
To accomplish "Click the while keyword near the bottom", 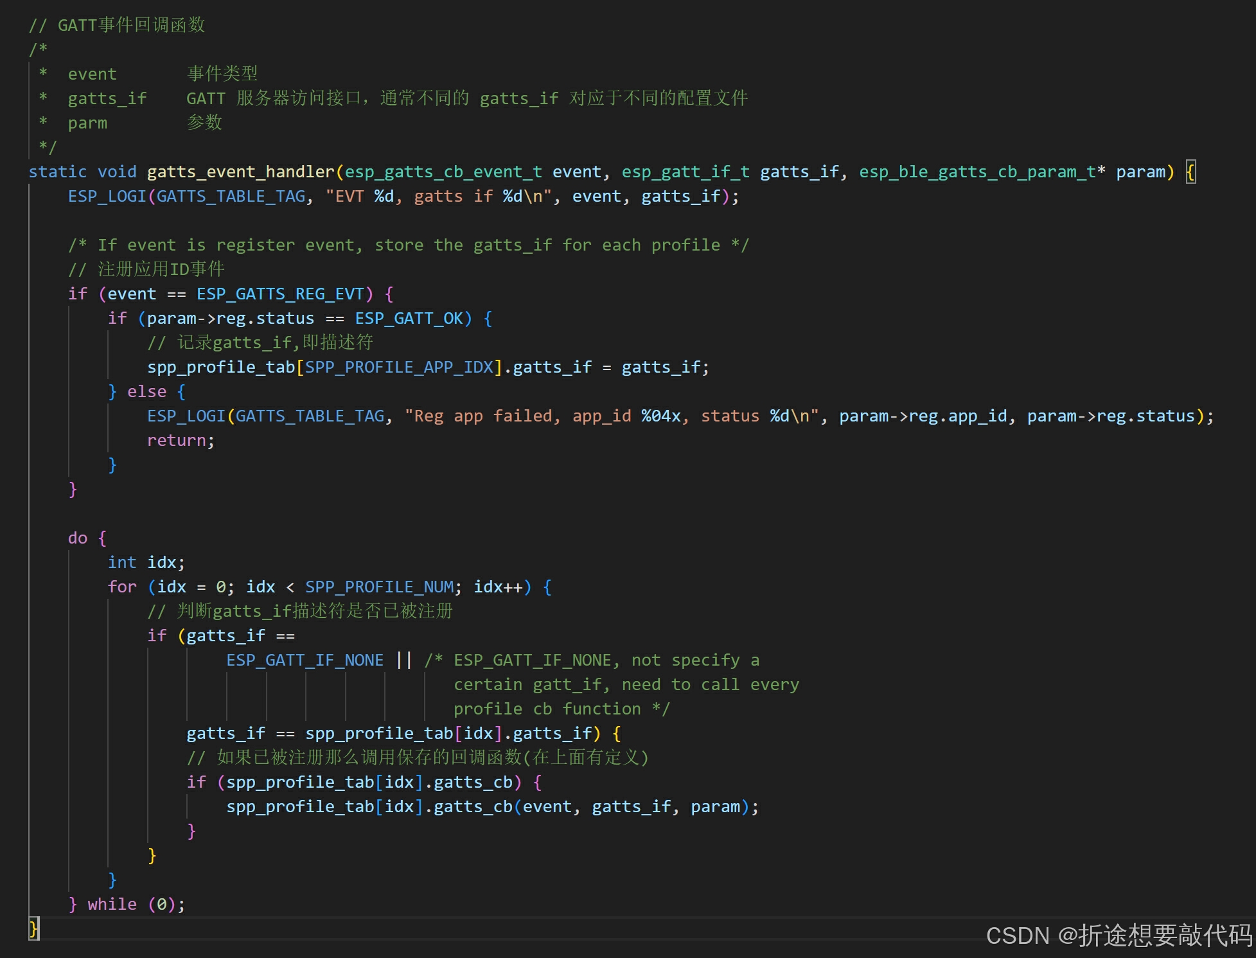I will click(x=112, y=905).
